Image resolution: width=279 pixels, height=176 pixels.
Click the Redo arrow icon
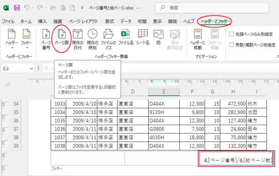(x=40, y=8)
